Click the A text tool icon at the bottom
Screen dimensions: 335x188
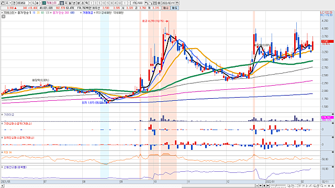click(x=332, y=186)
